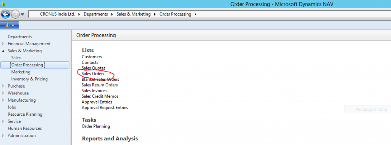Click Departments in the address bar breadcrumb
This screenshot has height=145, width=391.
(x=96, y=14)
